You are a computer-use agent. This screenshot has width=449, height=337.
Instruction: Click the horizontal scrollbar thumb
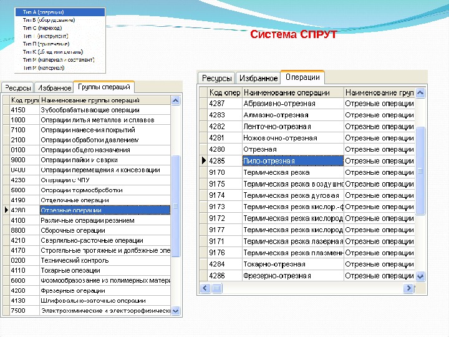(x=217, y=288)
